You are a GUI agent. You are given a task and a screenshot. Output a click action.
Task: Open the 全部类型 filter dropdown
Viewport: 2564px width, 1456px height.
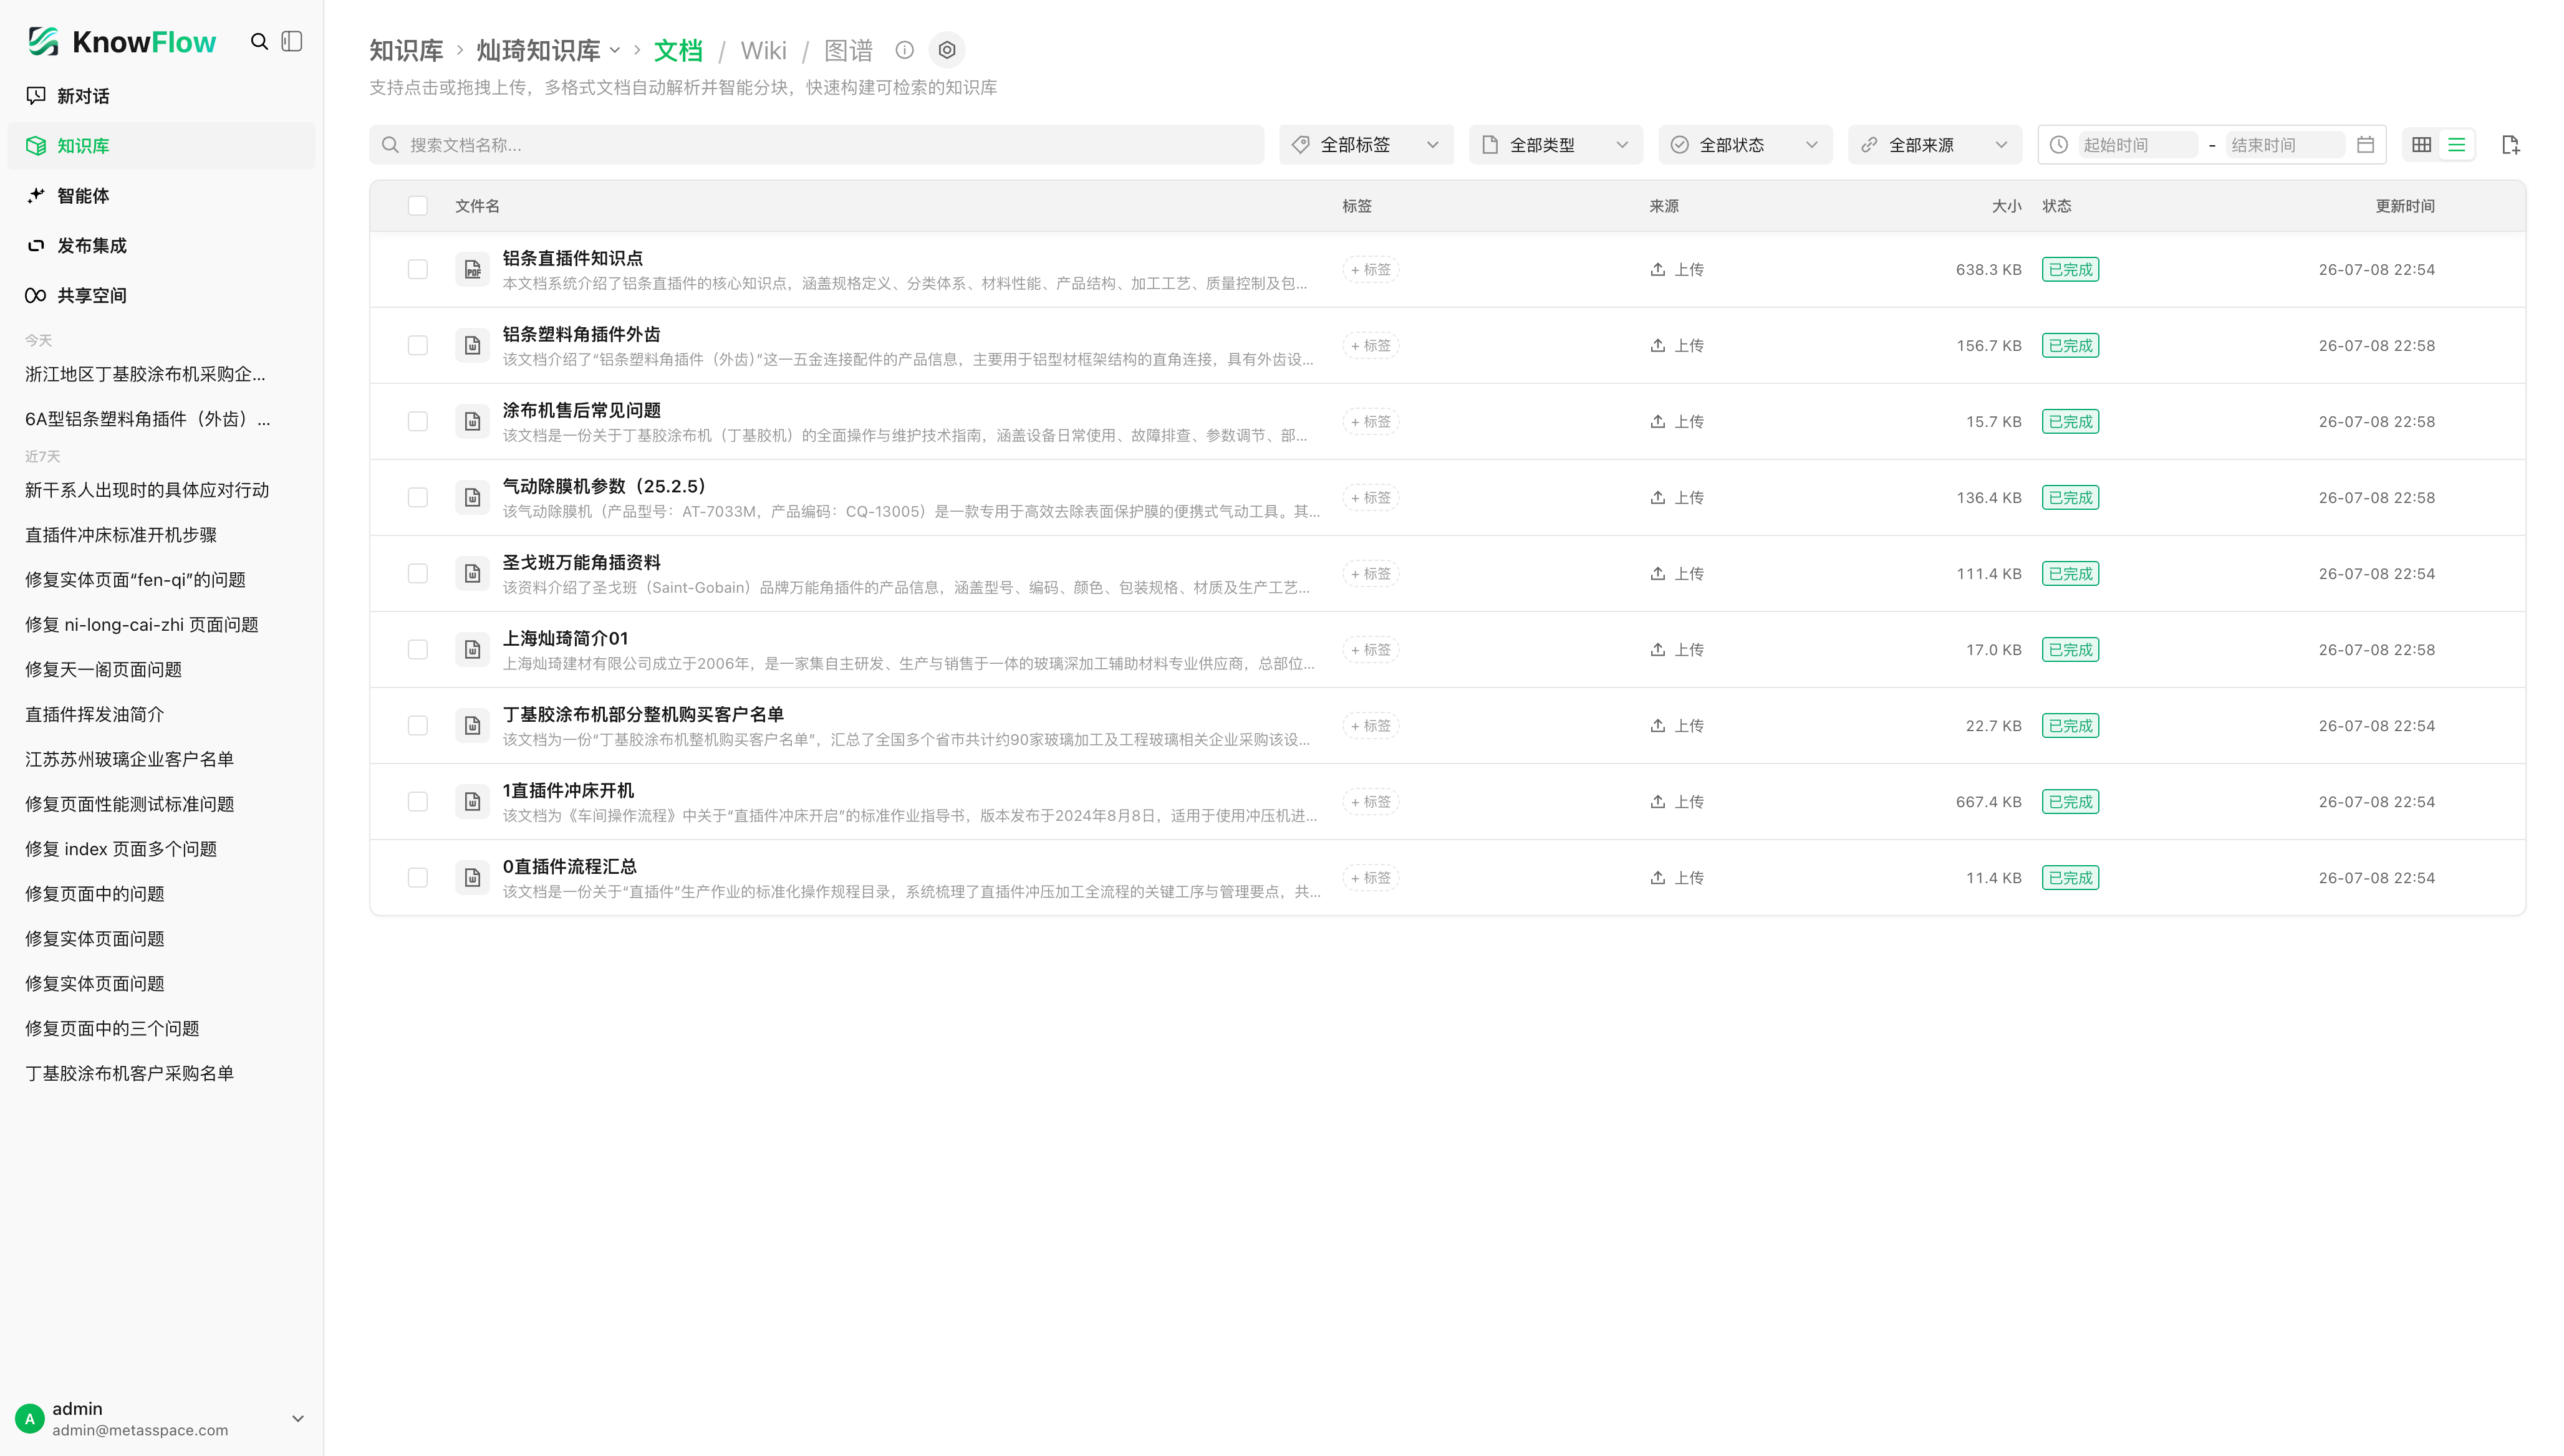click(1556, 145)
